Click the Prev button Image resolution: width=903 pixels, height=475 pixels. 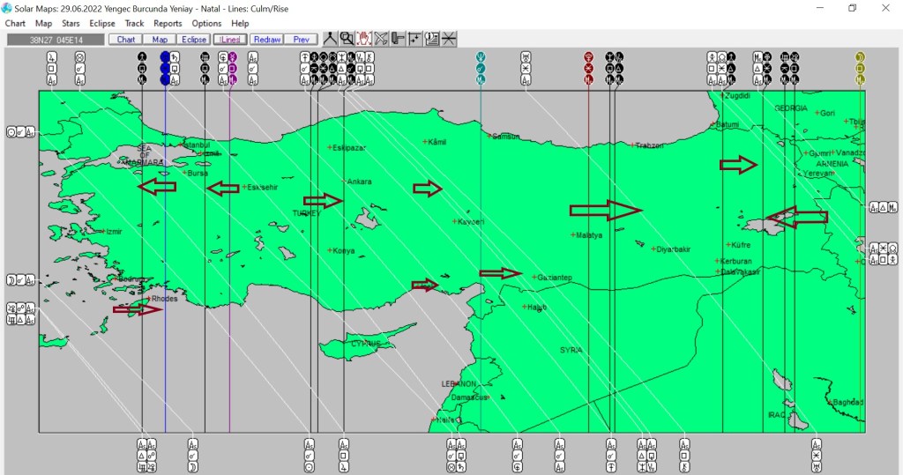[301, 40]
